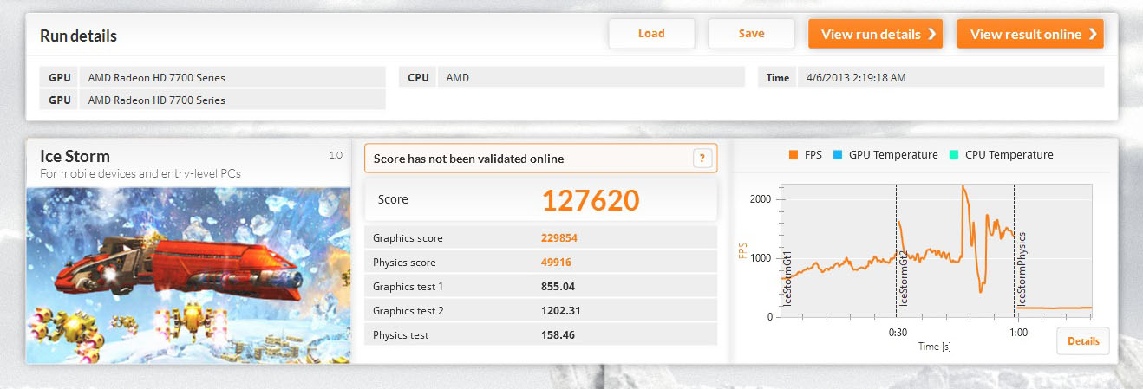Open chart Details button
Image resolution: width=1143 pixels, height=389 pixels.
1083,341
